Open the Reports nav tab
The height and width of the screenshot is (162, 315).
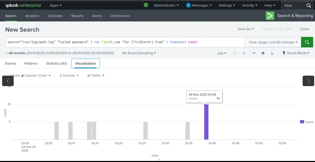[77, 16]
